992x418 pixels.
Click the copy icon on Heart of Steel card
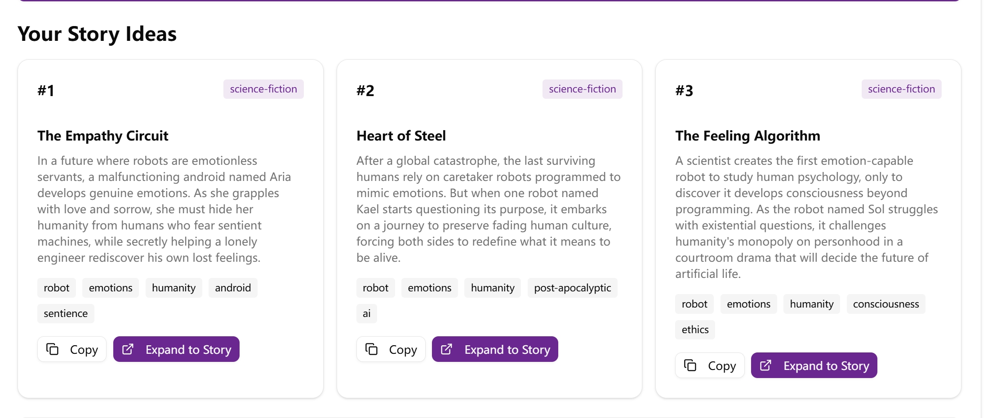(371, 349)
